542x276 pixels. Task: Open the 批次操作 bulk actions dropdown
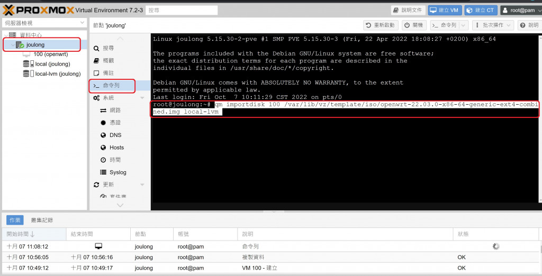[x=493, y=25]
